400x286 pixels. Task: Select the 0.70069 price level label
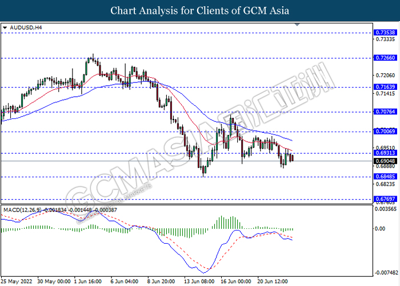385,131
